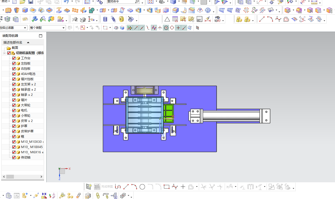Open the Edge Blend tool

[x=175, y=10]
